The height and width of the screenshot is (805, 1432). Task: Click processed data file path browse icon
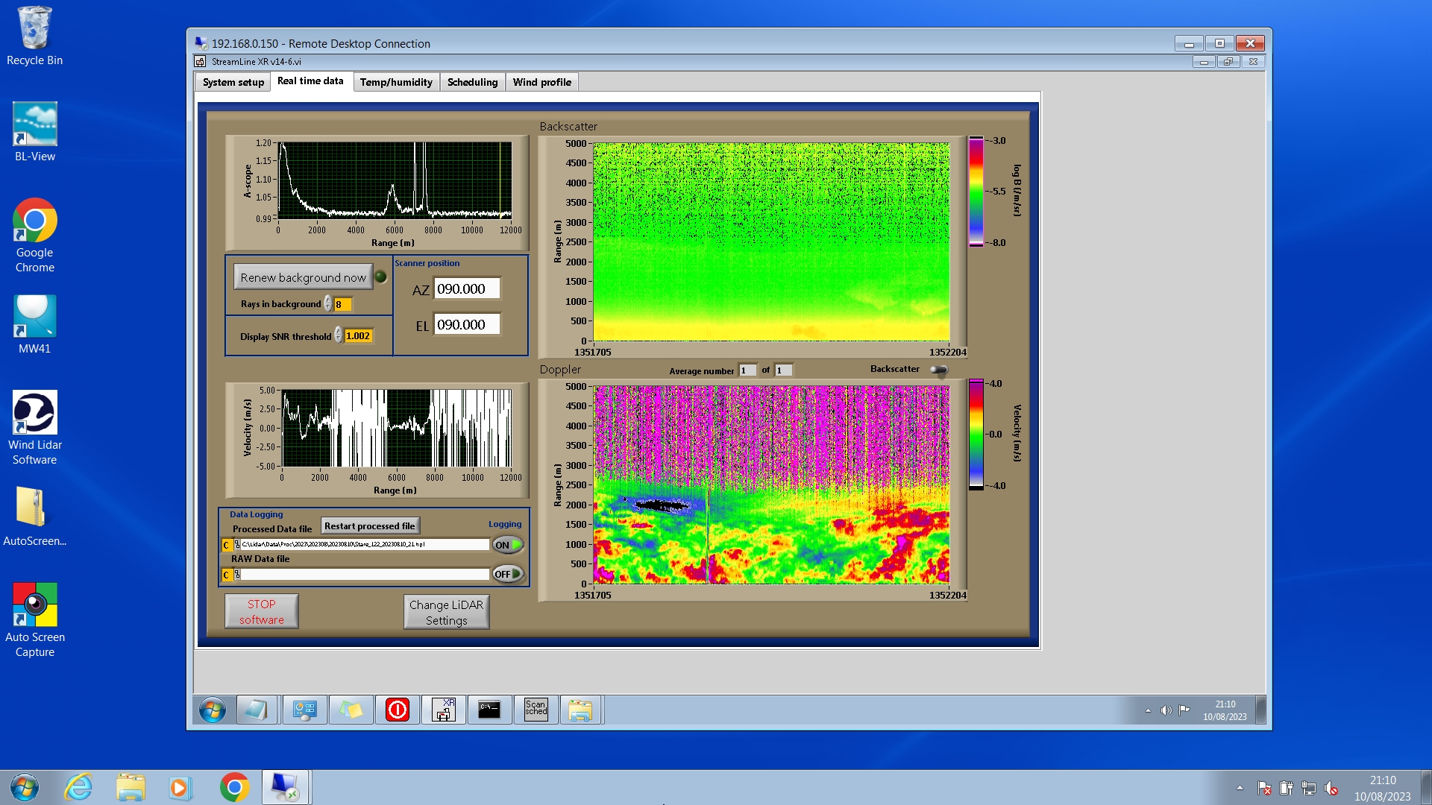point(237,545)
